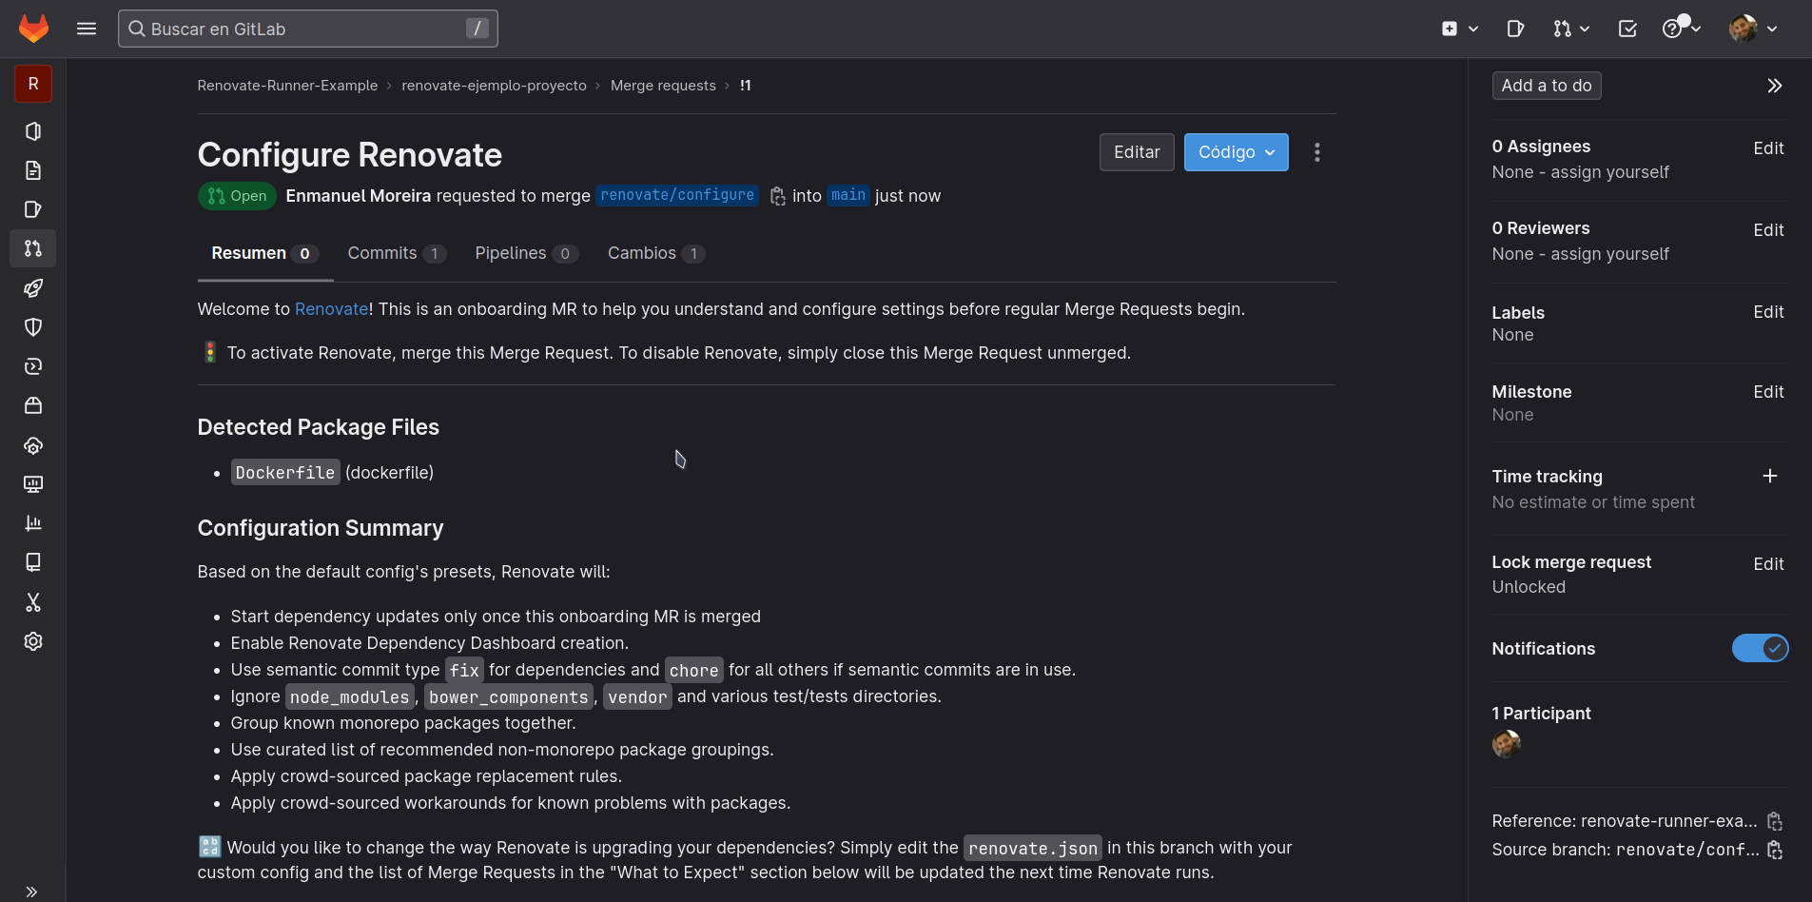This screenshot has height=902, width=1812.
Task: Open Deployments icon in sidebar
Action: coord(33,366)
